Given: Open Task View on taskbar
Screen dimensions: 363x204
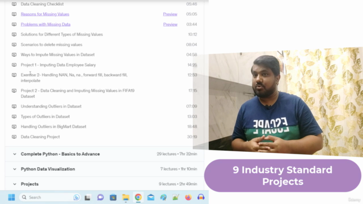Looking at the screenshot, I should [x=87, y=198].
